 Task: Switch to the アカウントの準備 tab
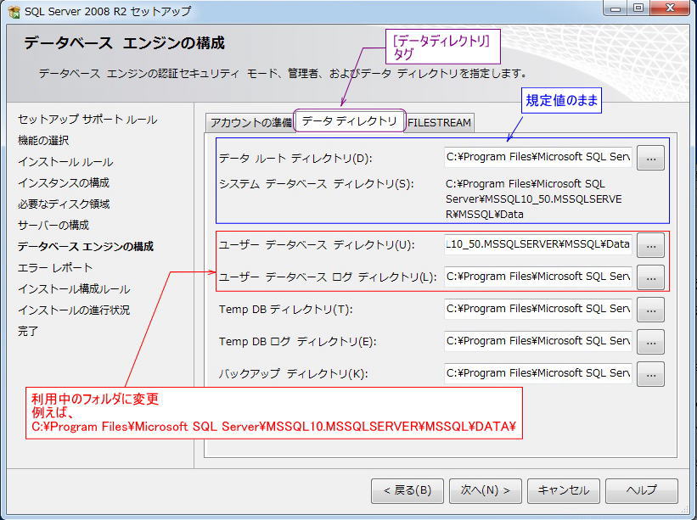tap(250, 122)
